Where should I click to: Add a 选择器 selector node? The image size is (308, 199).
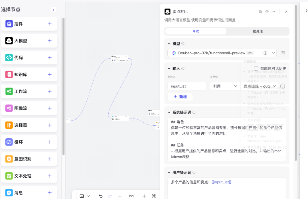point(50,125)
